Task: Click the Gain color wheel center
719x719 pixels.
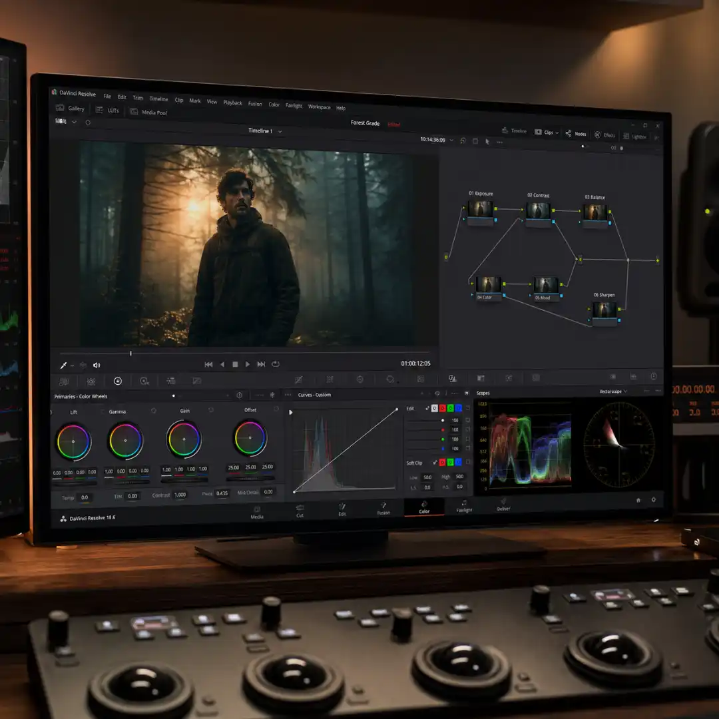Action: coord(184,439)
